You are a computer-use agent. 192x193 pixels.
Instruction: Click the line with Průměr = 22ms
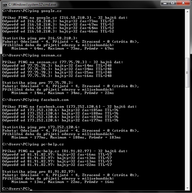[x=63, y=93]
